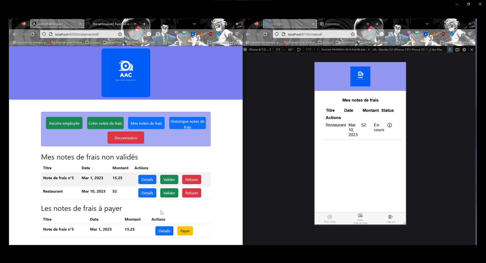
Task: Switch to the Paramètres browser tab
Action: (332, 24)
